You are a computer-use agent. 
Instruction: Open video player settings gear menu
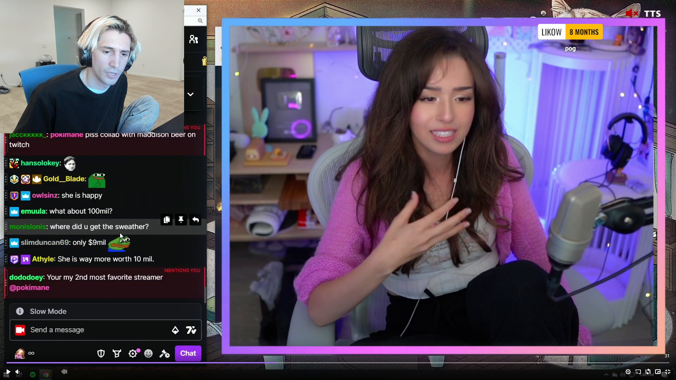[x=628, y=372]
